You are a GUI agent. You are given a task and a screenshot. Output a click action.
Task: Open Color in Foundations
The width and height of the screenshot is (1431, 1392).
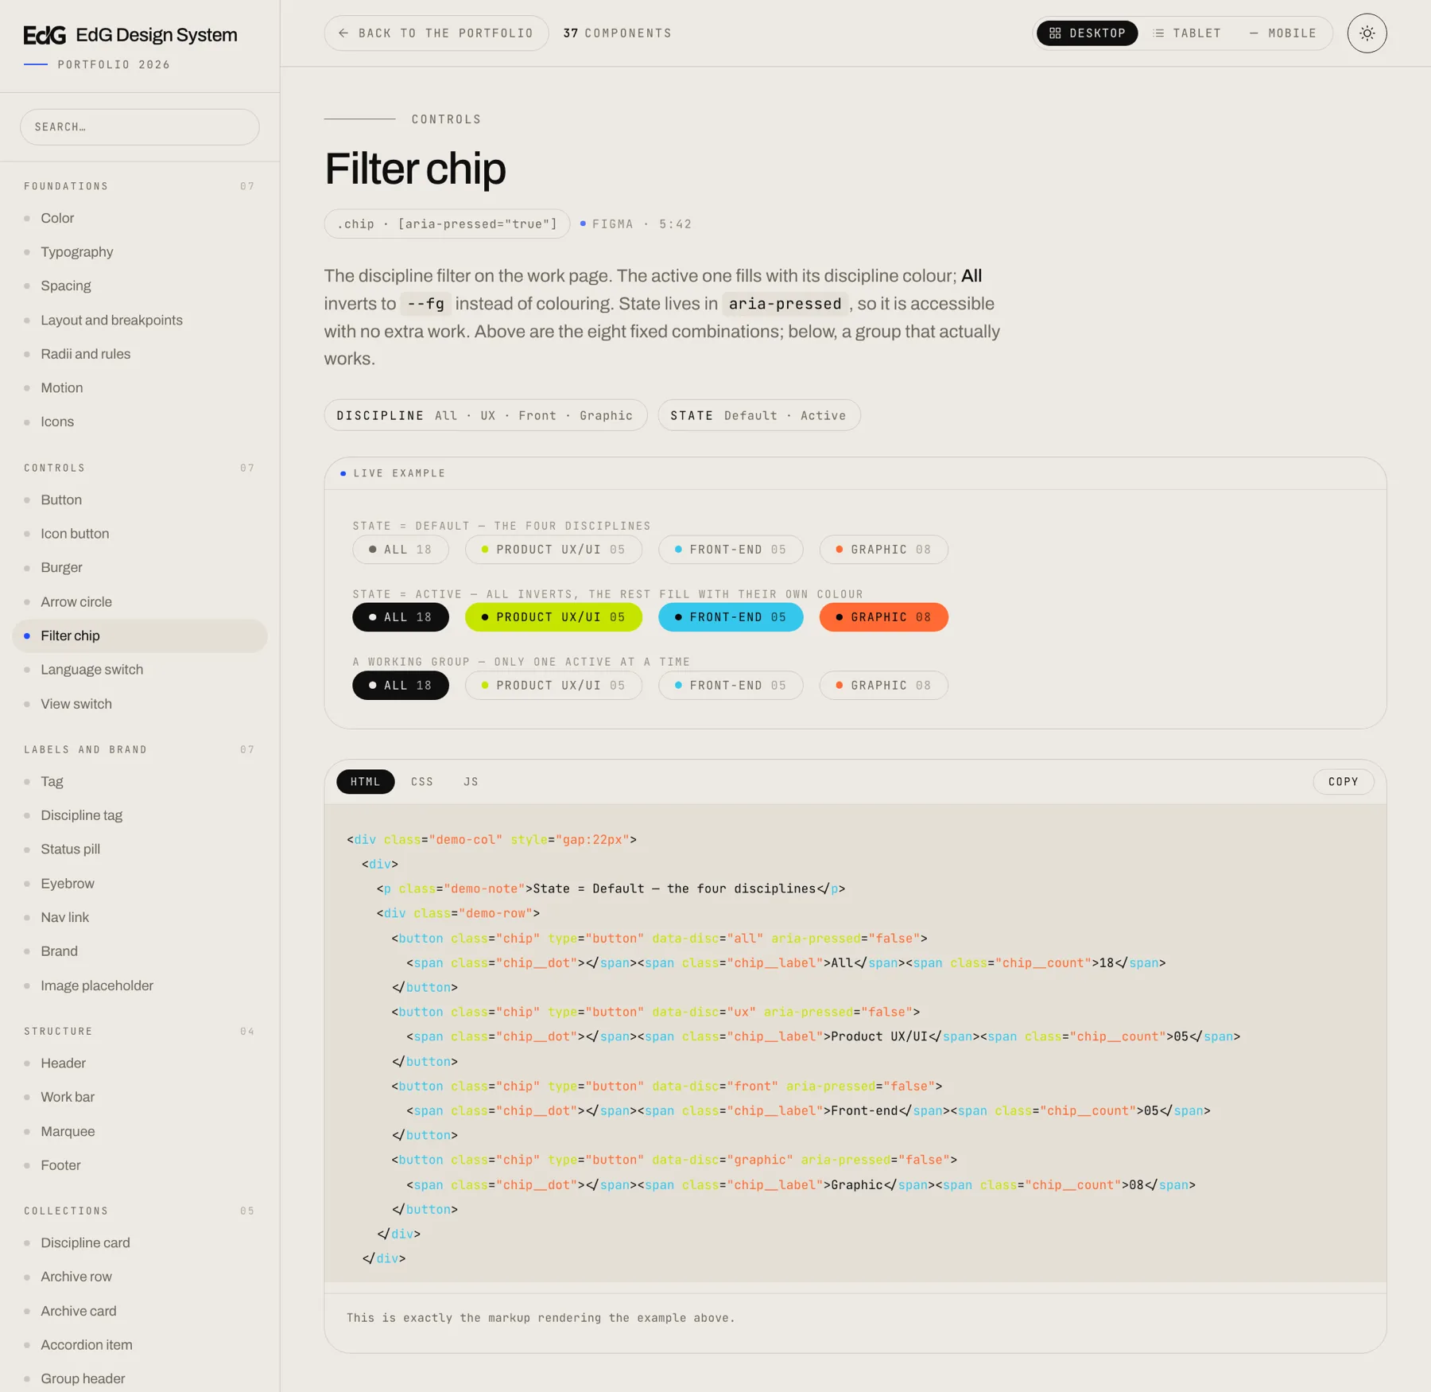pyautogui.click(x=140, y=218)
